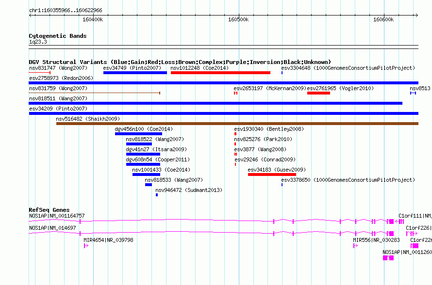Select the esv29246 (Conrad2009) label
This screenshot has height=285, width=432.
coord(265,159)
